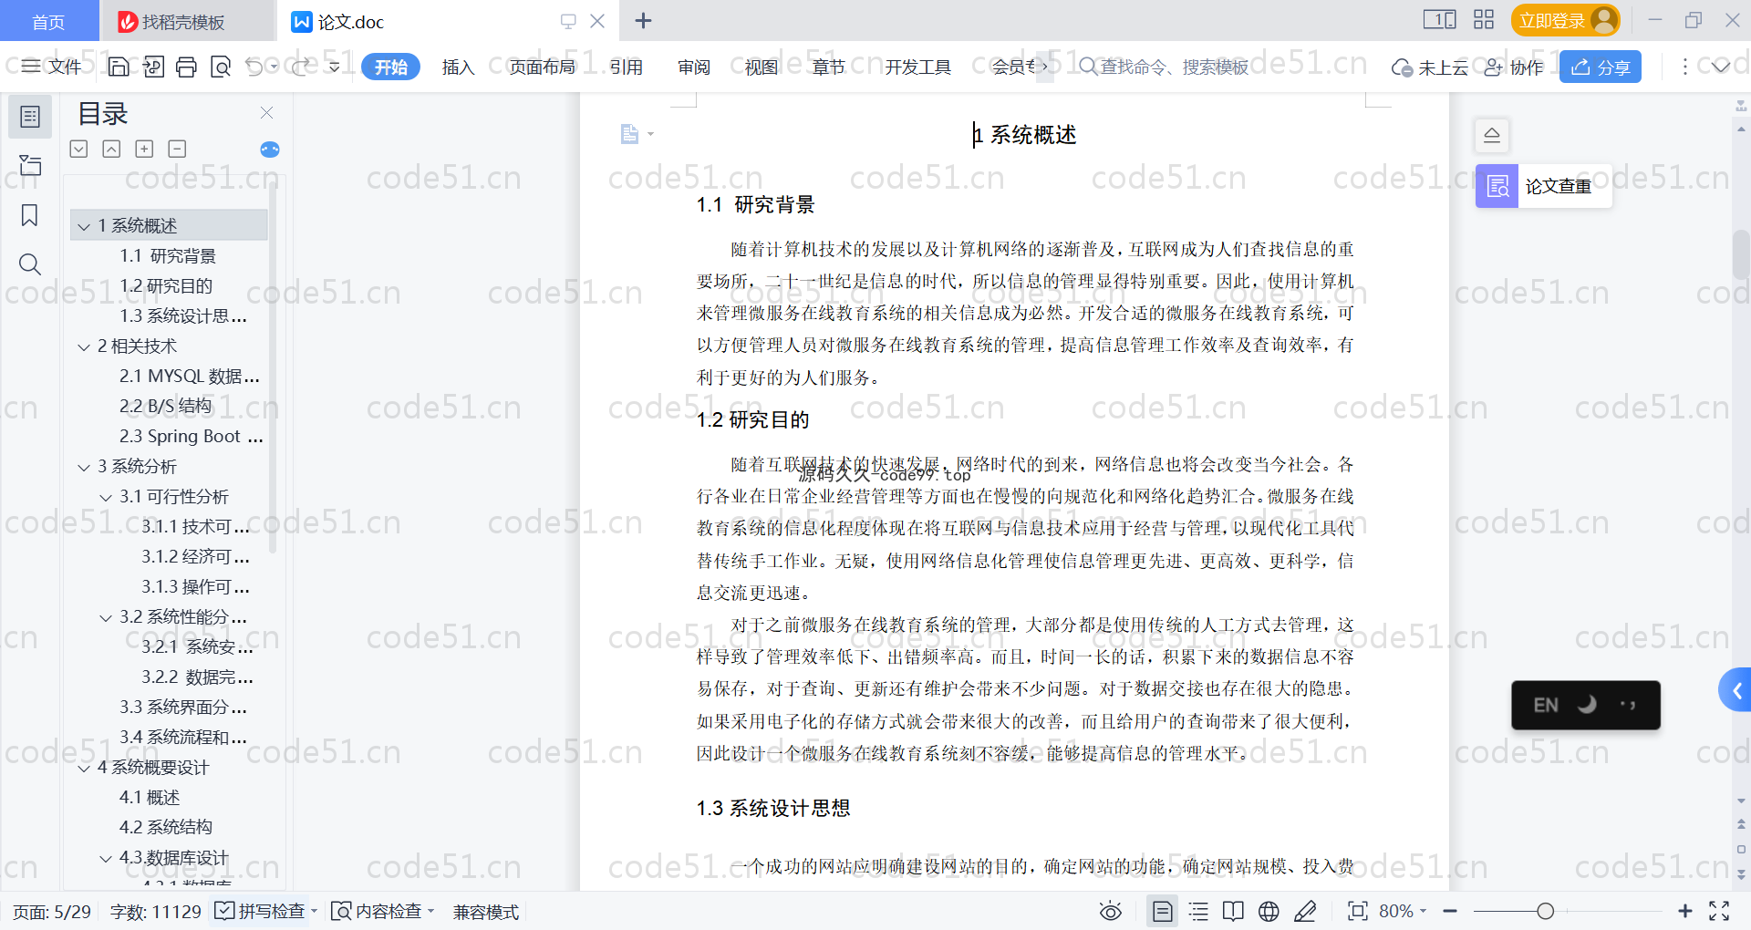This screenshot has width=1751, height=930.
Task: Click the 未上云 cloud status button
Action: pyautogui.click(x=1430, y=67)
